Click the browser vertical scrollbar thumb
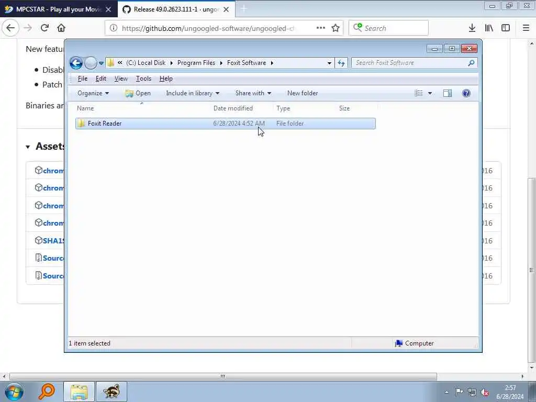Screen dimensions: 536x402 tap(531, 270)
